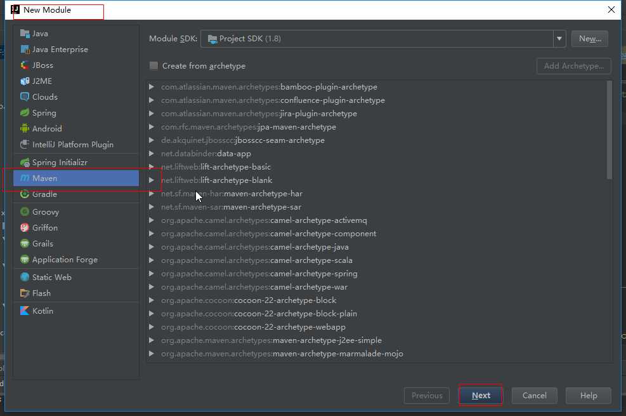Select camel-archetype-java row
The width and height of the screenshot is (626, 416).
click(x=377, y=247)
